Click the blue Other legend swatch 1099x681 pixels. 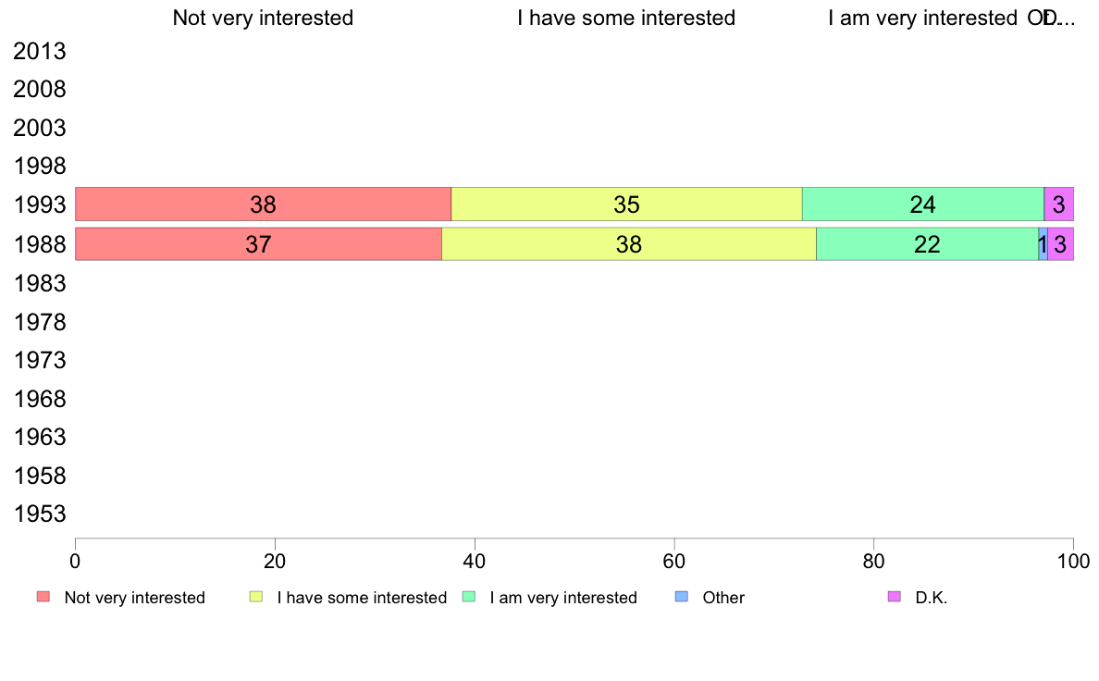[x=682, y=597]
